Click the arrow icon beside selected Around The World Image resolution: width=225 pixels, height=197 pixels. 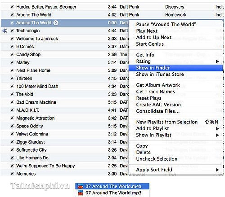click(56, 23)
